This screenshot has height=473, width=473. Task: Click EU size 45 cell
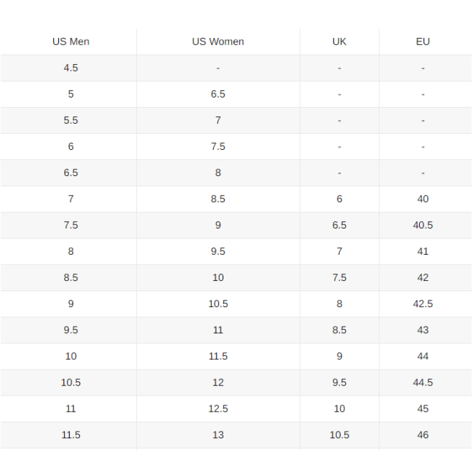point(423,408)
